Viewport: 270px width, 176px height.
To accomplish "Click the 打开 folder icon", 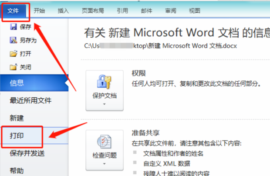I will coord(13,54).
